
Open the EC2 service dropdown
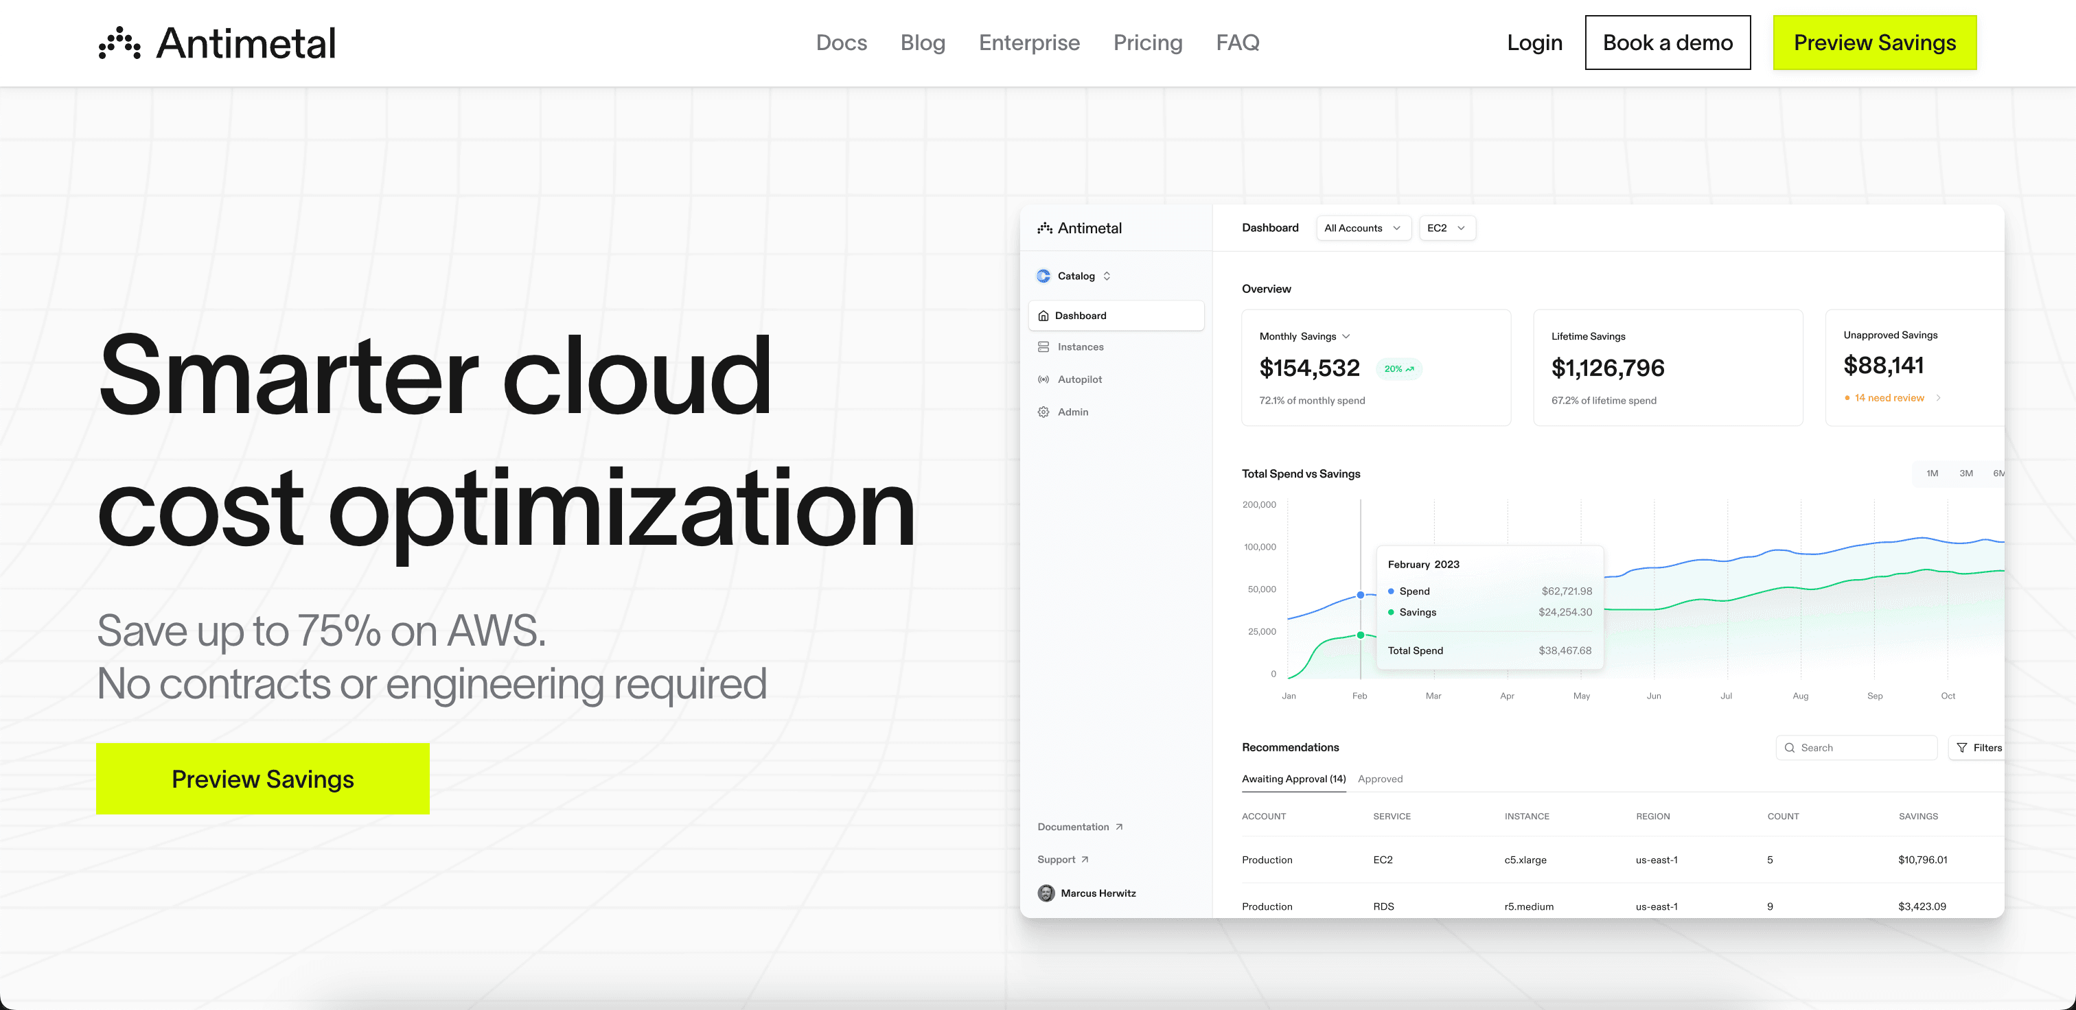(1446, 228)
